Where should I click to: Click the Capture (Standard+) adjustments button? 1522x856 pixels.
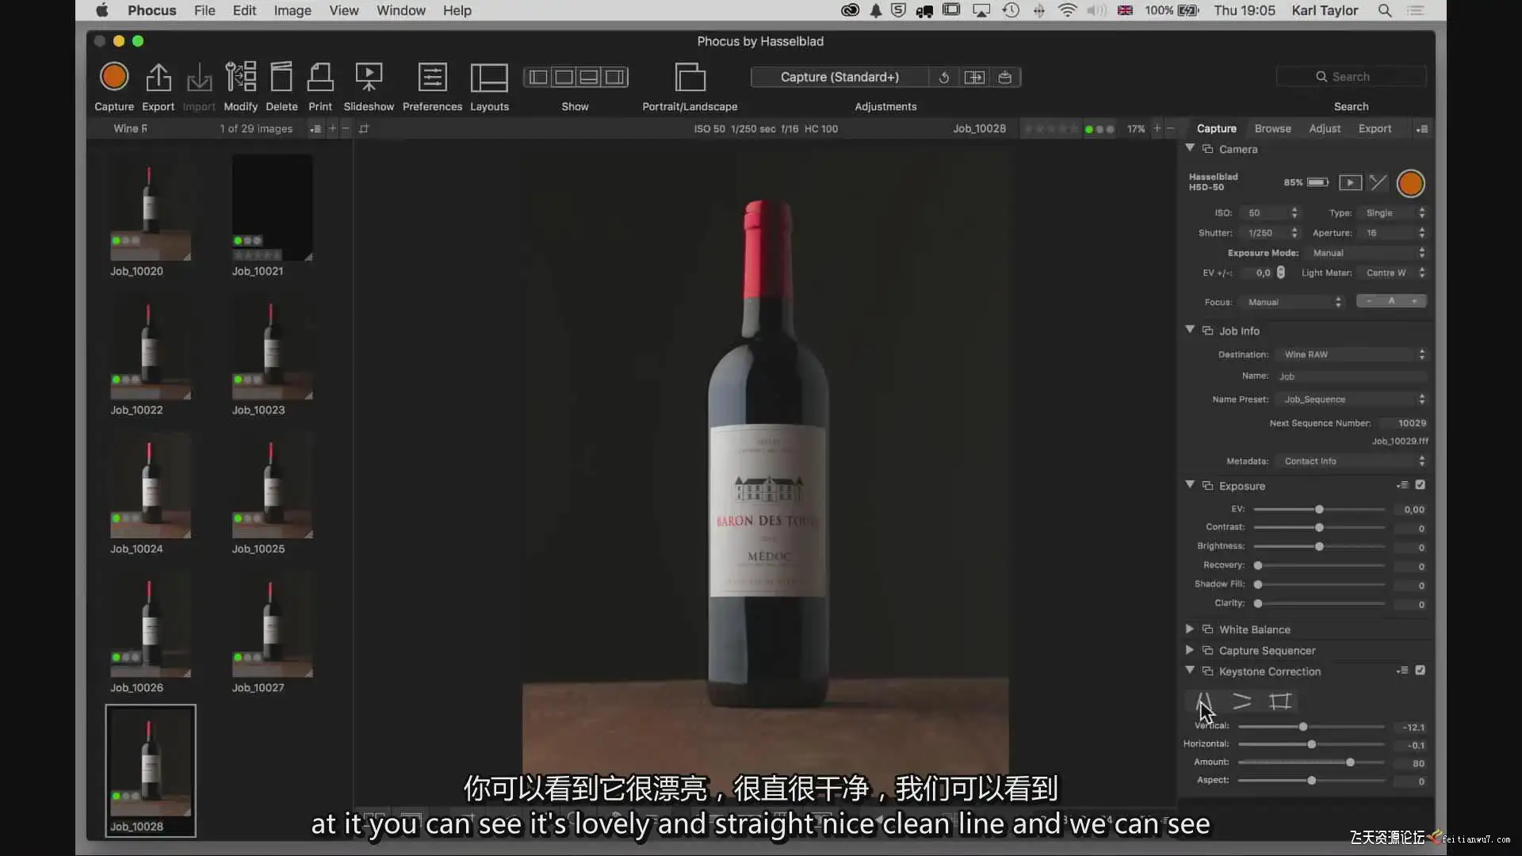(x=839, y=77)
